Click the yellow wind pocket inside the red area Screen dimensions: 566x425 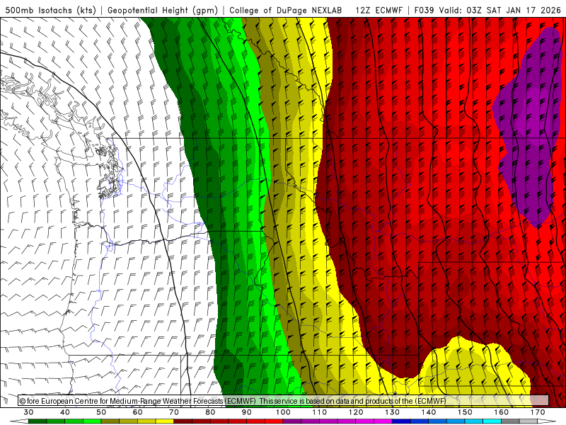(x=473, y=368)
